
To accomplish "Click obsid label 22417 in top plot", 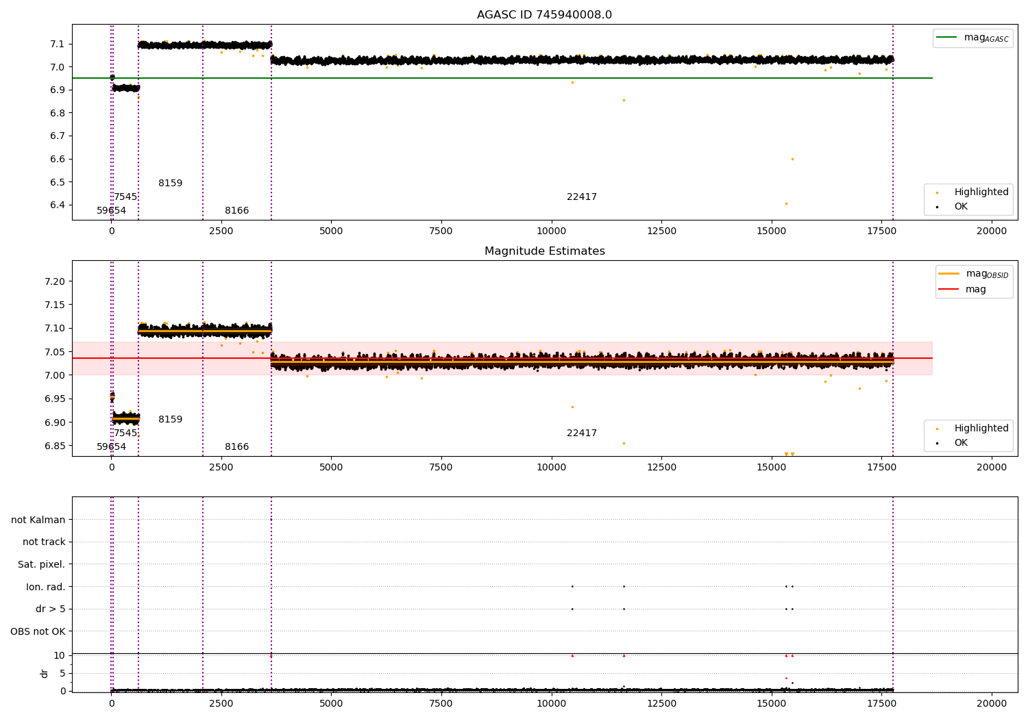I will click(582, 197).
